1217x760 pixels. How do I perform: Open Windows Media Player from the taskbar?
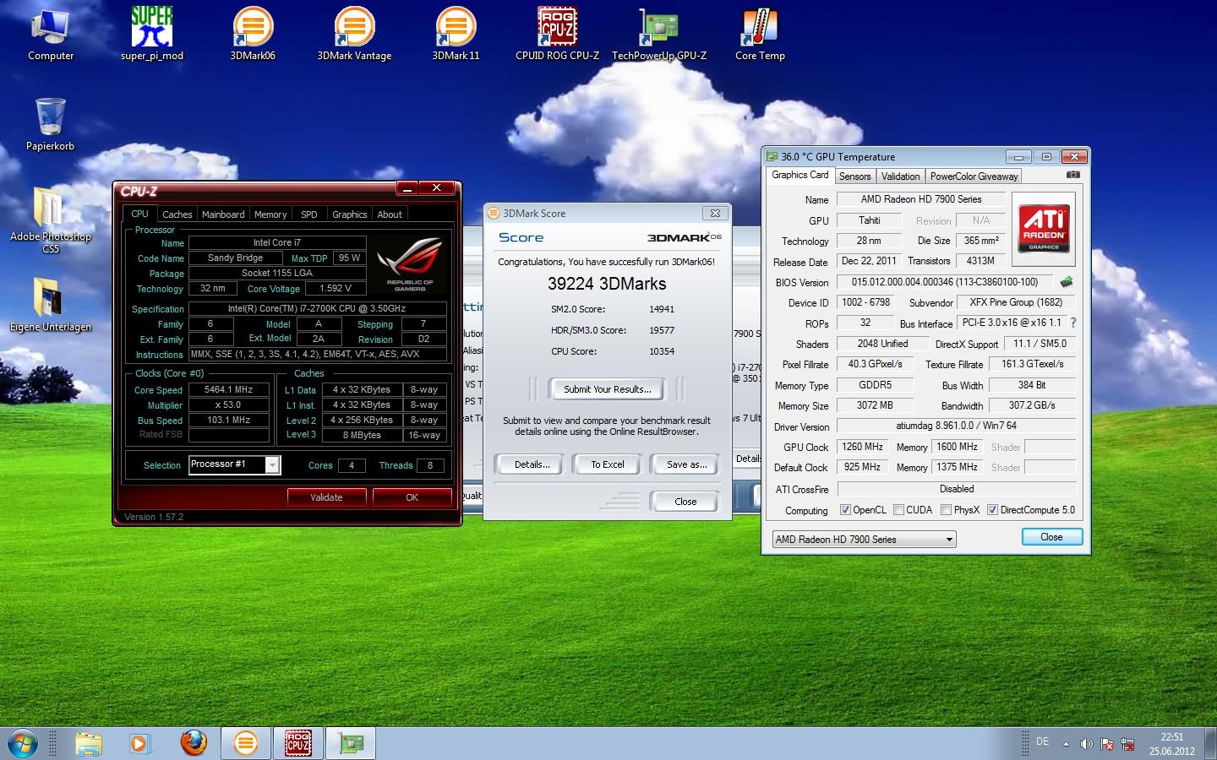(x=139, y=744)
